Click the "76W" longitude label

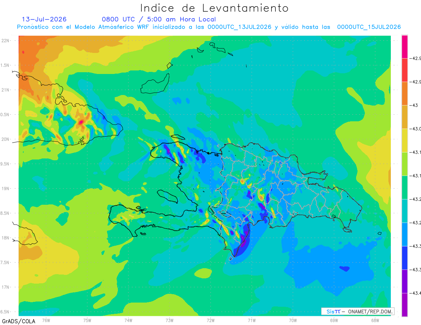coord(46,320)
